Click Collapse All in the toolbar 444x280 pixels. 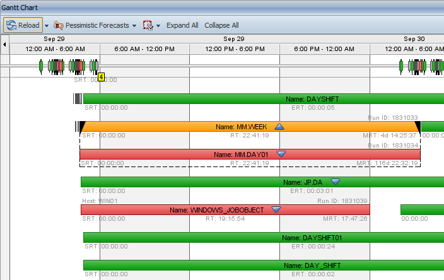point(221,25)
